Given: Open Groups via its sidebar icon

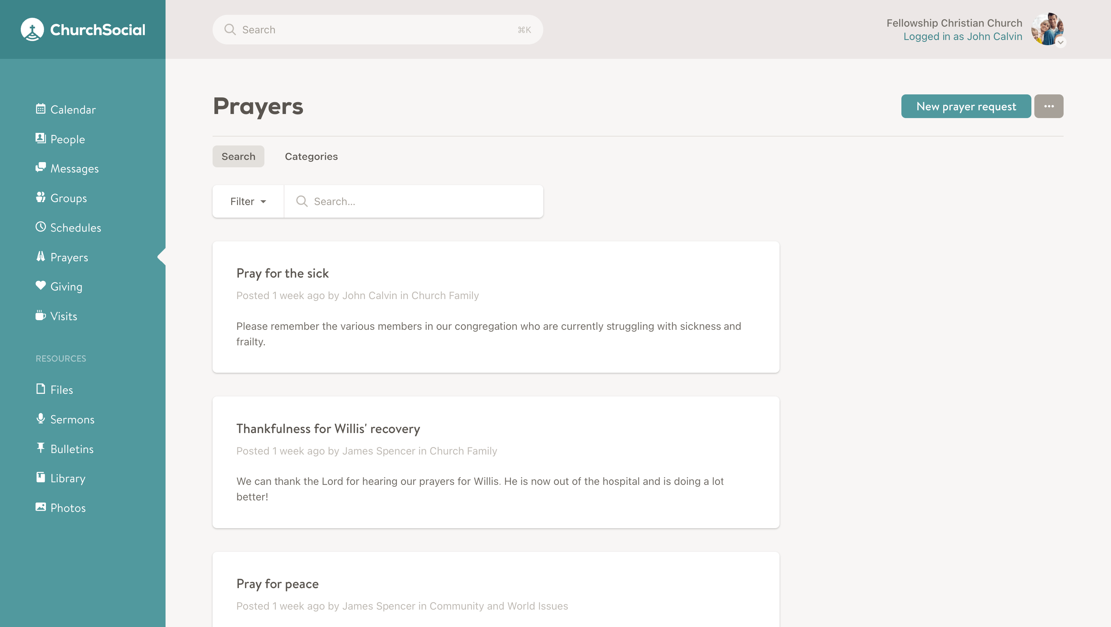Looking at the screenshot, I should [x=40, y=197].
